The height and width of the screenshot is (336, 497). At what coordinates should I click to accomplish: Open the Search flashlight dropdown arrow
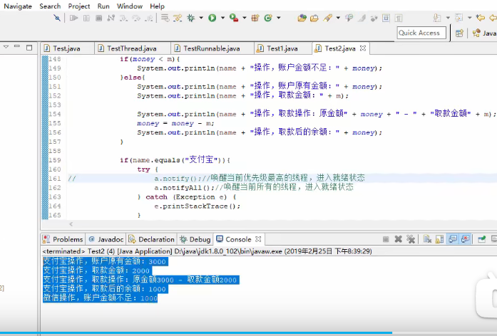[x=338, y=18]
